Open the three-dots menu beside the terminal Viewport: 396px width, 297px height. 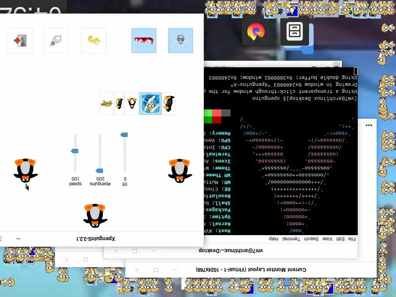[369, 125]
